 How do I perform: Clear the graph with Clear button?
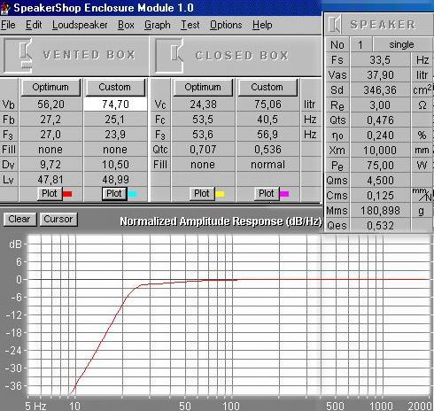(19, 220)
